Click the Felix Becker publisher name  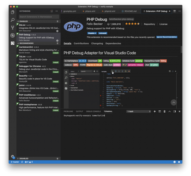[95, 24]
